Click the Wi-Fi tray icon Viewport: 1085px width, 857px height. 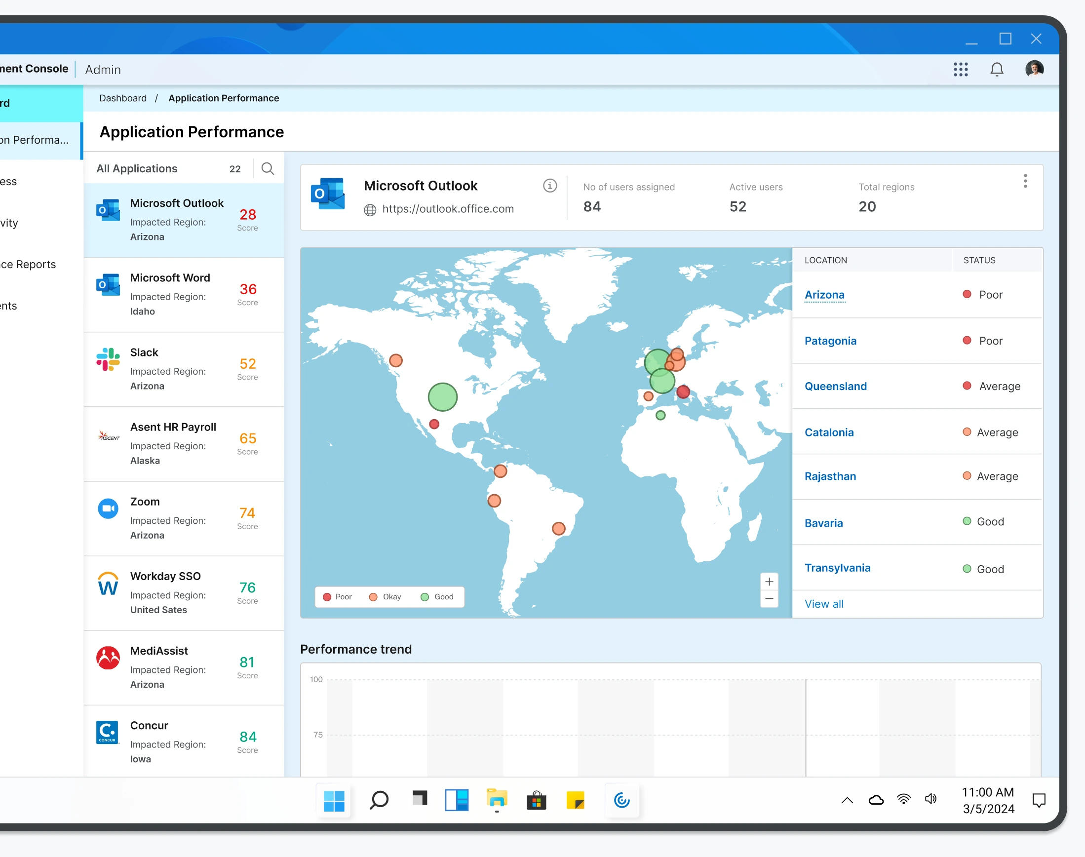pos(904,799)
